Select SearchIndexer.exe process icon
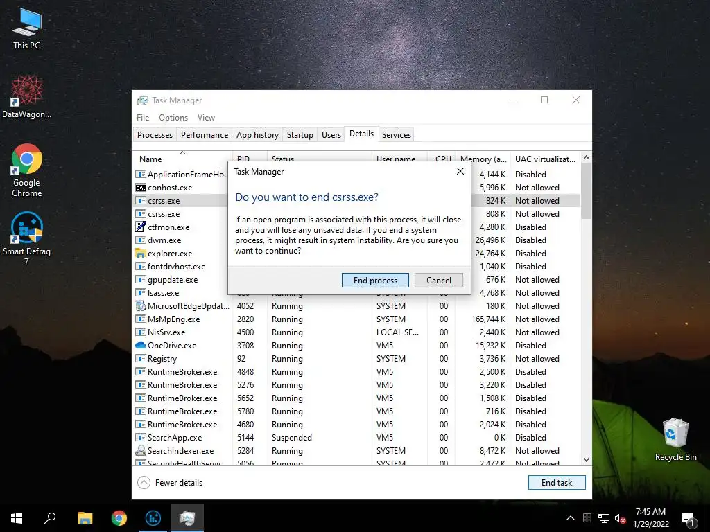This screenshot has height=532, width=710. (141, 450)
